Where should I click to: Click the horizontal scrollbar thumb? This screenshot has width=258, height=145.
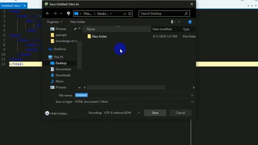[126, 87]
